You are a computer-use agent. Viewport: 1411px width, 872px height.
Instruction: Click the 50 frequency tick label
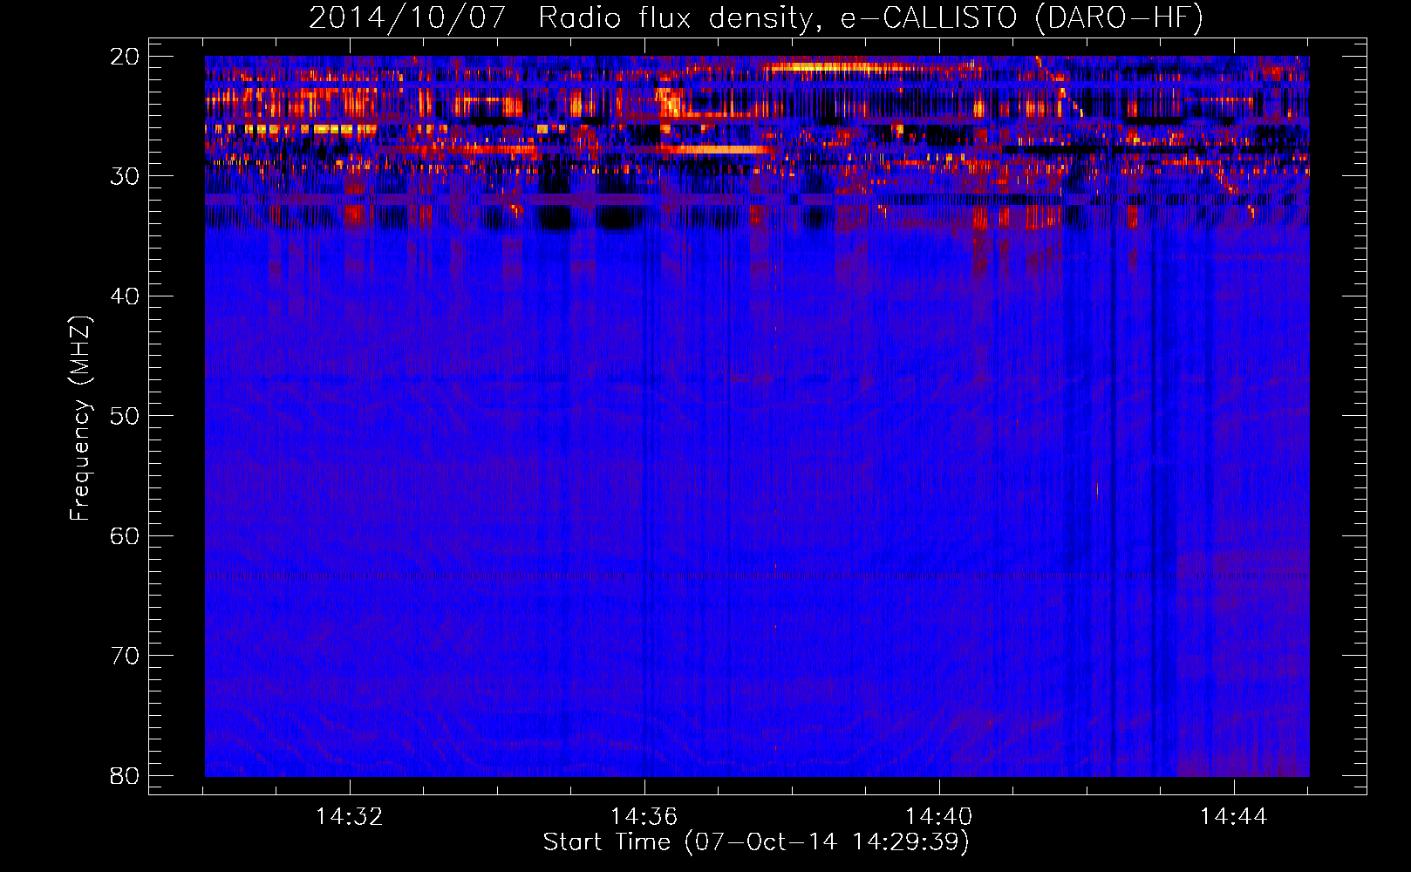(125, 416)
